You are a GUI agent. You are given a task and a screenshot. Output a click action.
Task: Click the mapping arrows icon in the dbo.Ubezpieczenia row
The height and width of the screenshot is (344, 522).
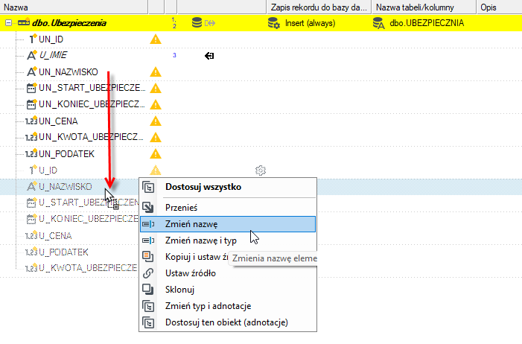tap(210, 23)
